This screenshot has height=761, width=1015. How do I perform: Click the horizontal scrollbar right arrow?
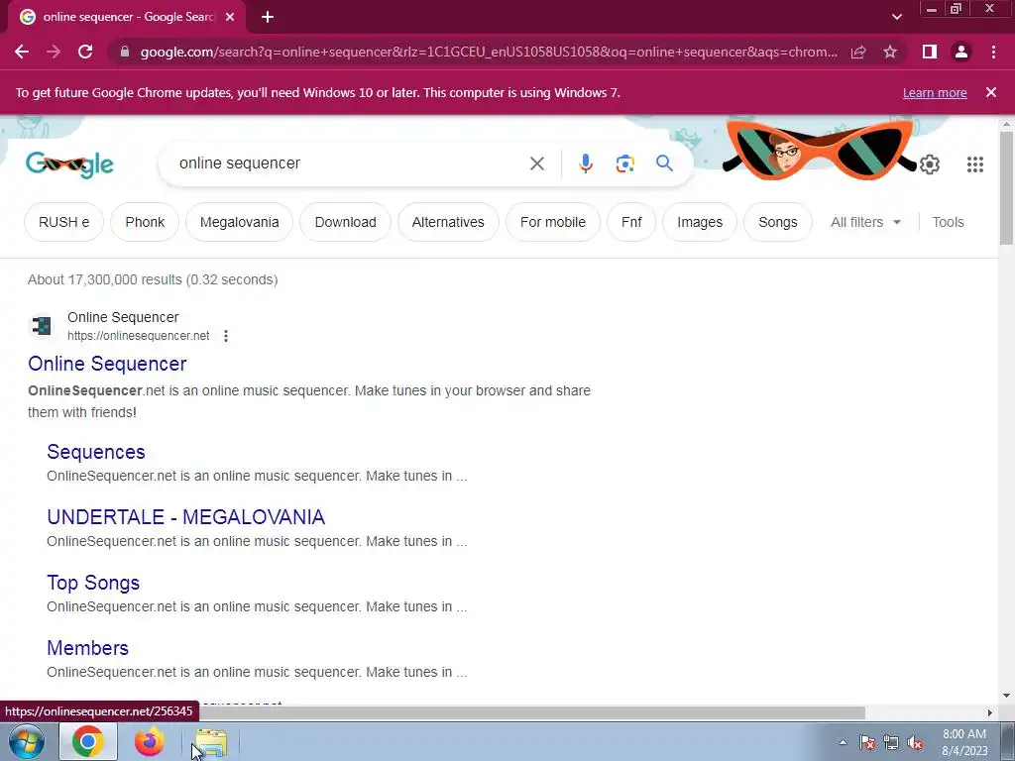[990, 712]
